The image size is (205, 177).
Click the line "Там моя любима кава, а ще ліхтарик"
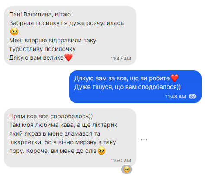(63, 125)
